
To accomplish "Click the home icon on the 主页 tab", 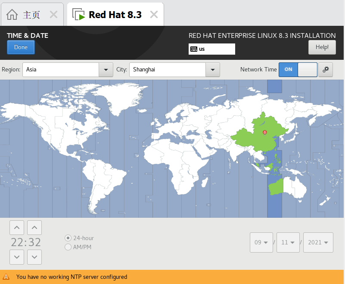I will coord(12,14).
